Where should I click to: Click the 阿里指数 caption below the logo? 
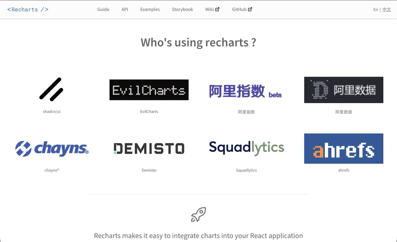(246, 112)
